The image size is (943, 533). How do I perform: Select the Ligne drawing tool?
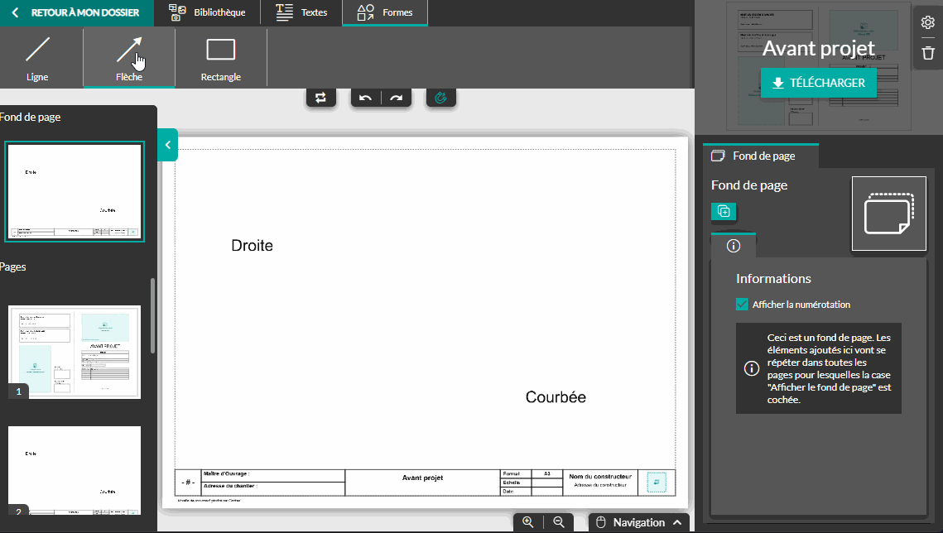(x=37, y=57)
